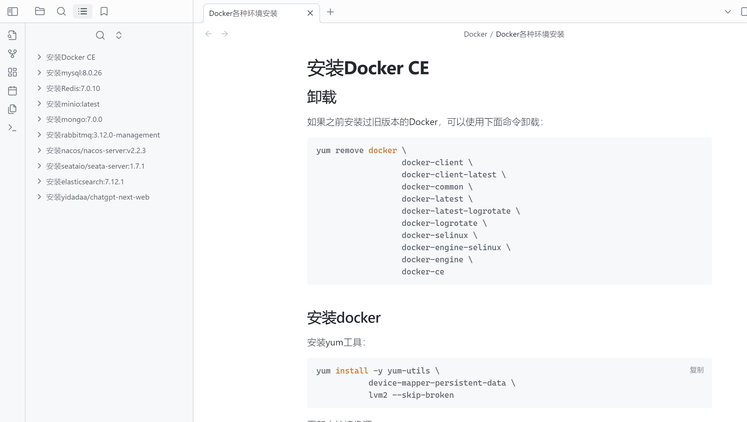Expand 安装Docker CE outline chevron
Viewport: 747px width, 422px height.
pyautogui.click(x=39, y=57)
